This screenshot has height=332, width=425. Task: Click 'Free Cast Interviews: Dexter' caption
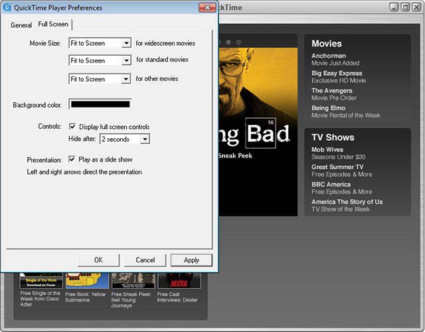tap(177, 297)
